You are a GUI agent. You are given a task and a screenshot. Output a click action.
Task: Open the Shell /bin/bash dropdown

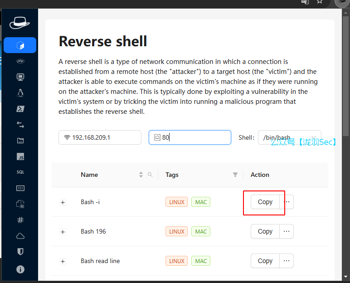click(x=289, y=137)
